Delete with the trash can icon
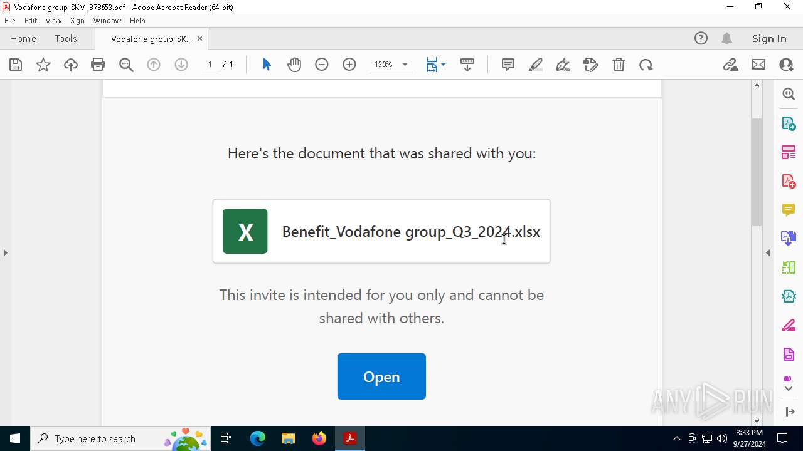Screen dimensions: 803x451 [619, 65]
